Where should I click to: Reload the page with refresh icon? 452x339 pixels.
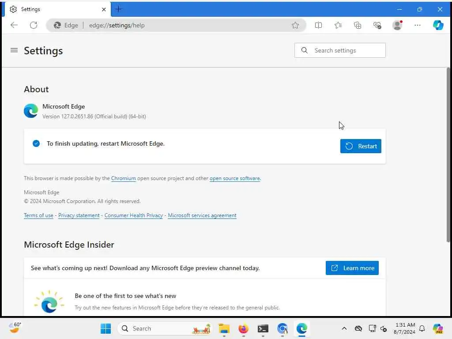[x=34, y=25]
